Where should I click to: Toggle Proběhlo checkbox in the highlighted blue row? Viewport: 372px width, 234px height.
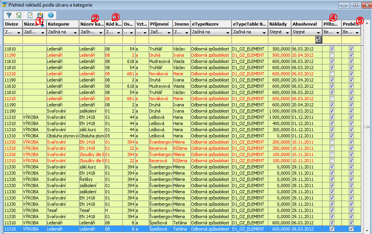351,229
